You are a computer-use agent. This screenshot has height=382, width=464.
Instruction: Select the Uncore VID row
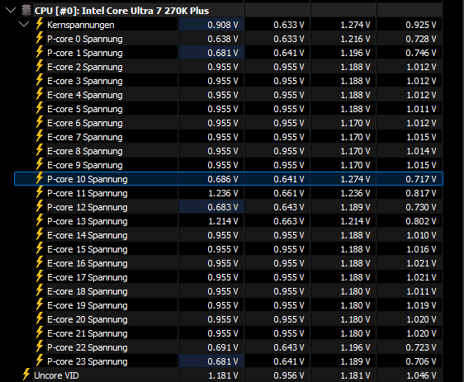(x=229, y=375)
